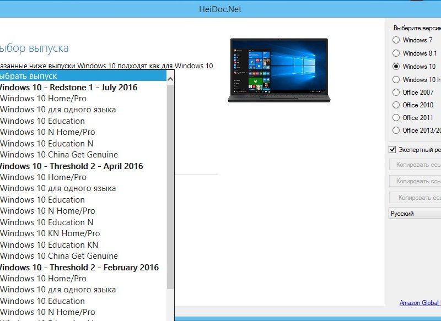This screenshot has width=441, height=321.
Task: Click the edition list scrollbar up arrow
Action: (170, 79)
